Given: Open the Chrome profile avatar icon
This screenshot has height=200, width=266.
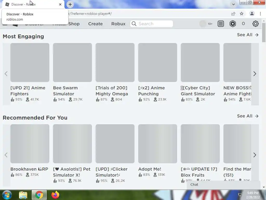Looking at the screenshot, I should pyautogui.click(x=252, y=14).
